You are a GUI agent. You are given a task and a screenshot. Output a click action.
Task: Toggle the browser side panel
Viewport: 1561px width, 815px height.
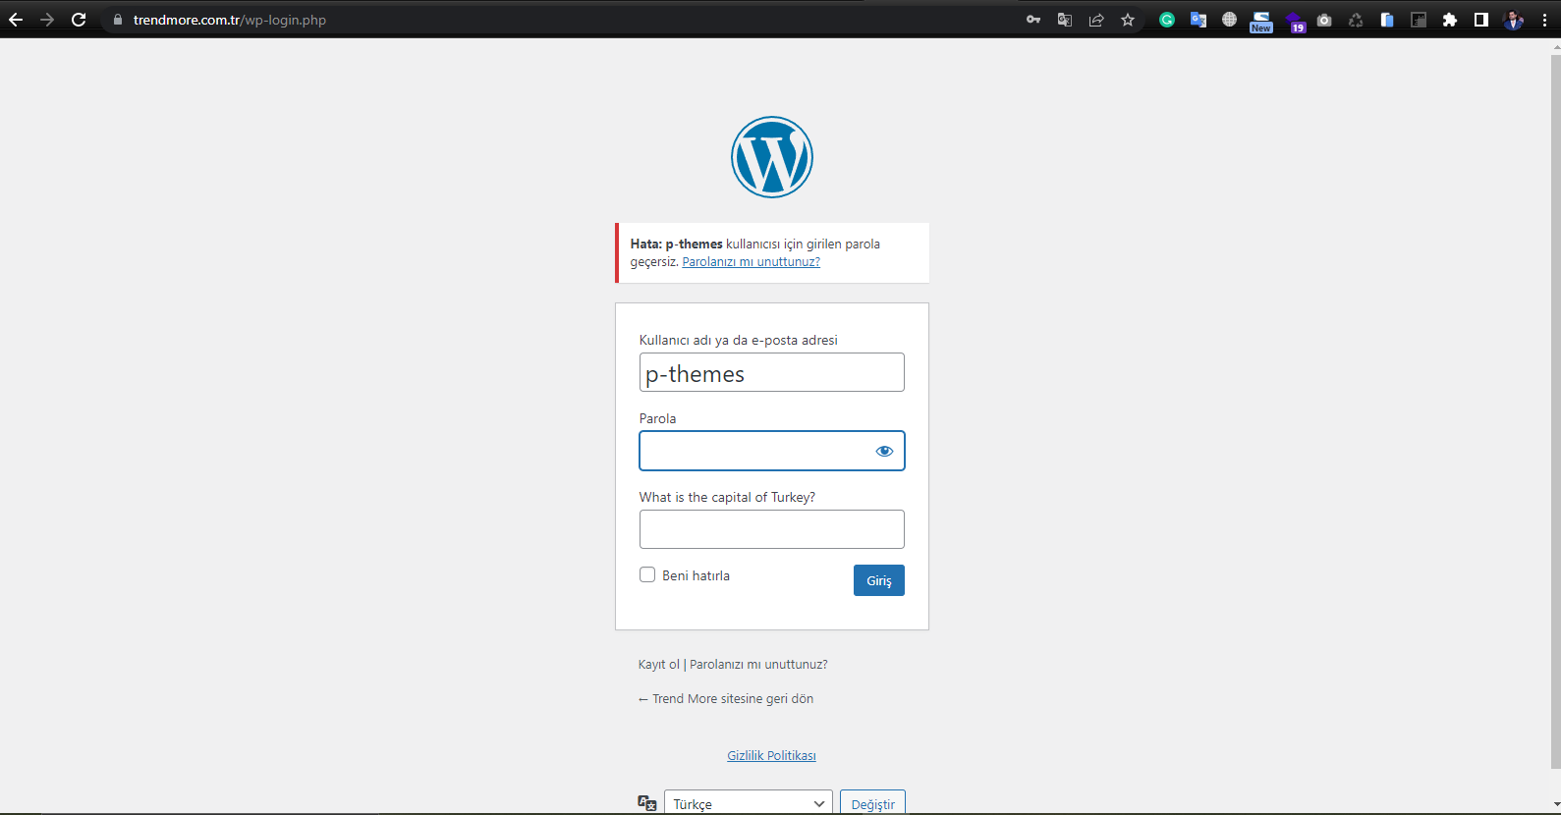pos(1481,20)
